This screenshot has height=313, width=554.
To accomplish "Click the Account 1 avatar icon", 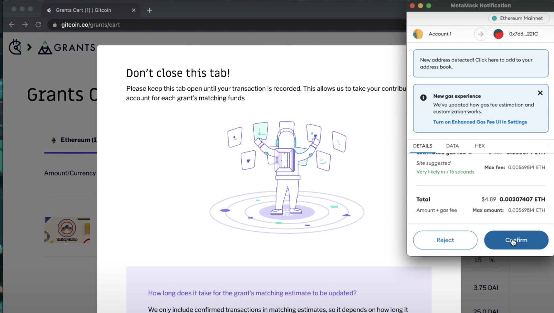I will (x=418, y=34).
